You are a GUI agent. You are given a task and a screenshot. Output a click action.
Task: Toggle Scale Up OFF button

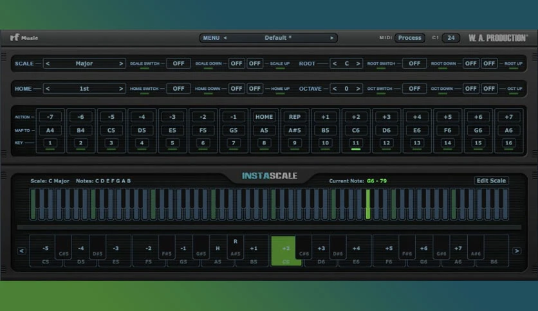(255, 64)
